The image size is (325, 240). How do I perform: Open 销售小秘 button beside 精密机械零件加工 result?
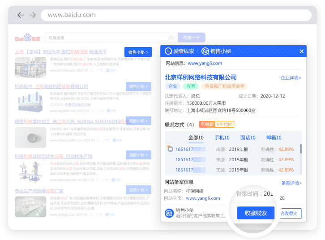tap(138, 121)
